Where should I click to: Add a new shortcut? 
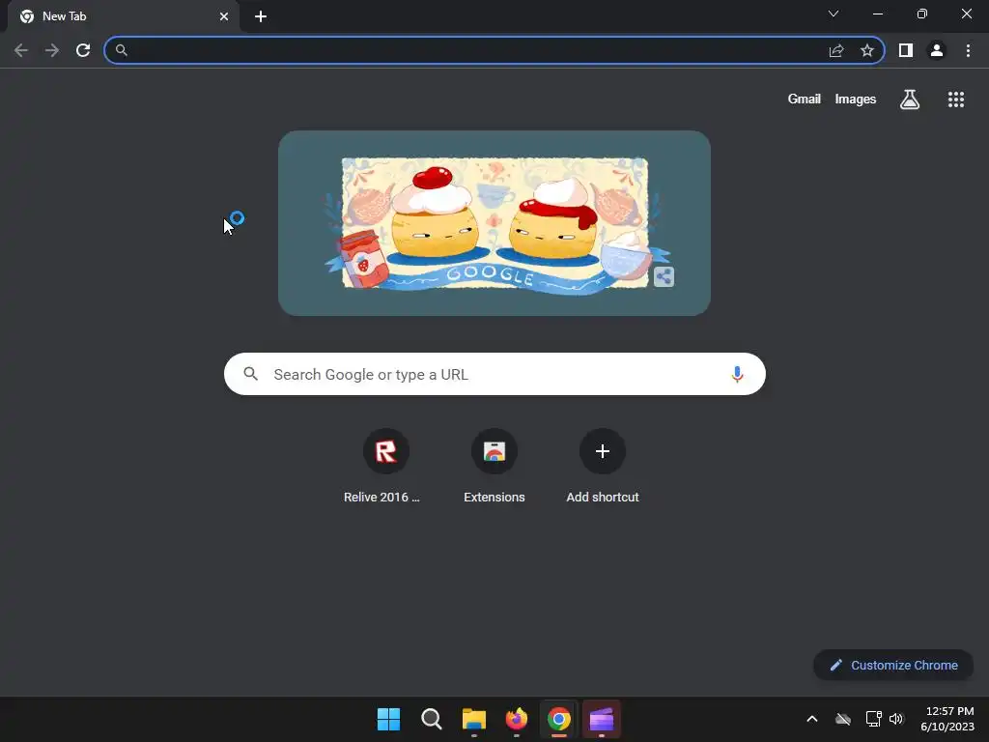(x=603, y=466)
